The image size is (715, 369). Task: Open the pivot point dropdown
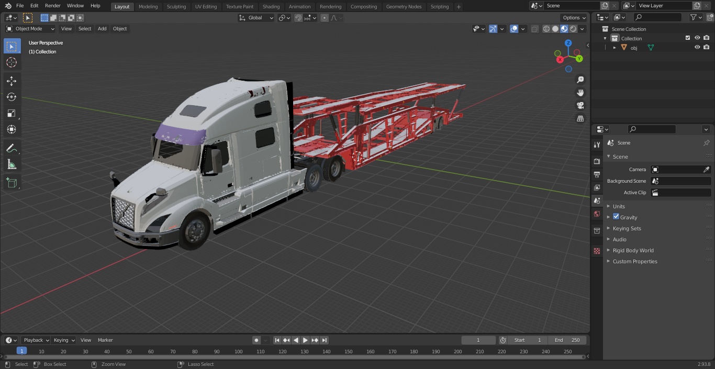pos(284,18)
